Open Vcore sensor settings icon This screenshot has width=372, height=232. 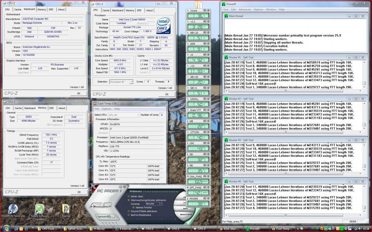(x=205, y=10)
